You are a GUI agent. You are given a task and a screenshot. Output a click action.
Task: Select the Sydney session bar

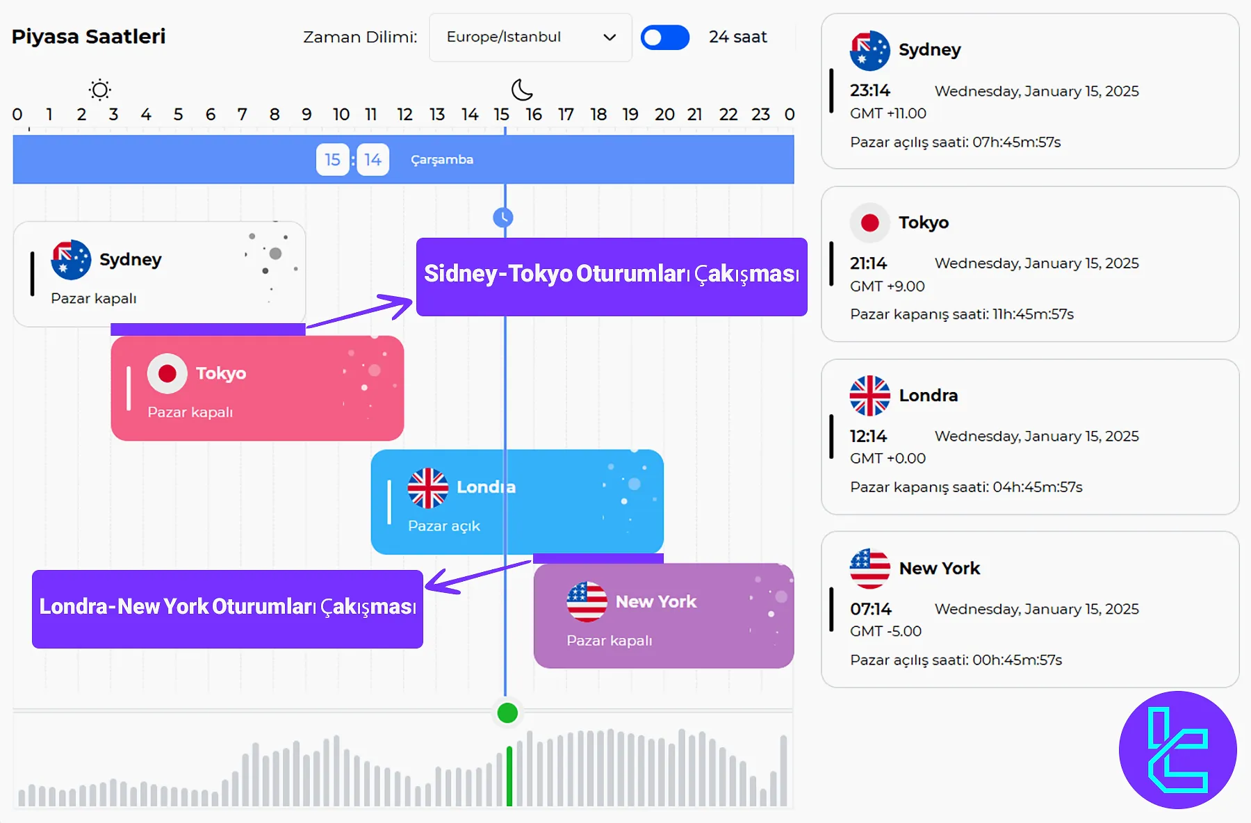click(x=159, y=274)
